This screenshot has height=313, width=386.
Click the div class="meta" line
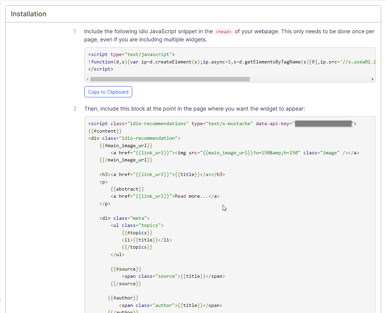pos(124,218)
